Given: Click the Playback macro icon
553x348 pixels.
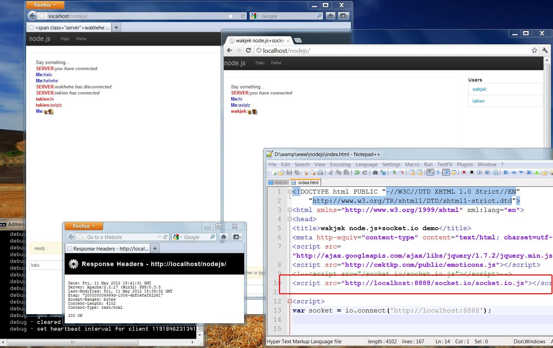Looking at the screenshot, I should click(x=479, y=172).
